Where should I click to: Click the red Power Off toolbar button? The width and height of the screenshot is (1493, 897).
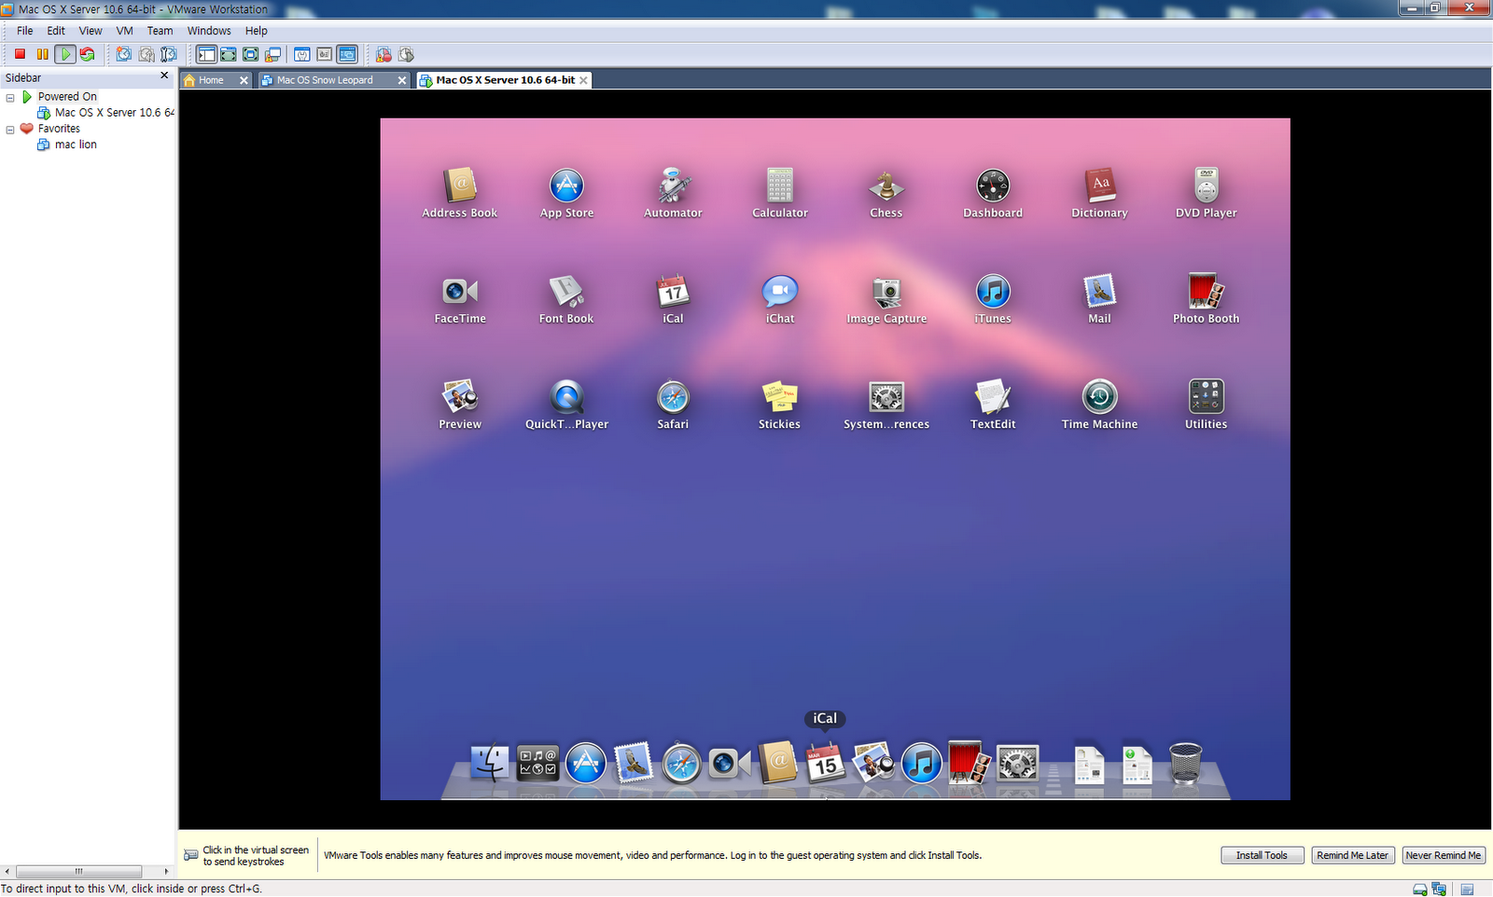click(20, 54)
